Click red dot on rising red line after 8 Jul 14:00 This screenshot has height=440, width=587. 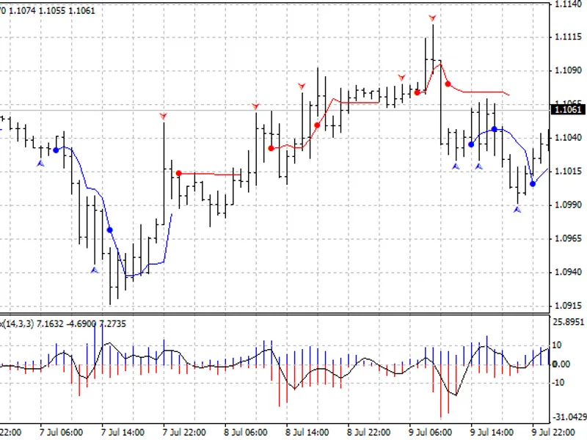pos(318,125)
